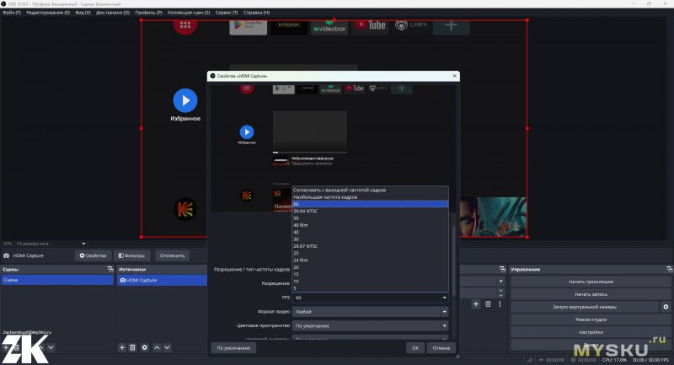Confirm dialog with OK button
674x365 pixels.
coord(415,348)
